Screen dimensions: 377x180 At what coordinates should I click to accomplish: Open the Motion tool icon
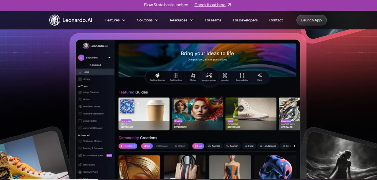coord(193,76)
